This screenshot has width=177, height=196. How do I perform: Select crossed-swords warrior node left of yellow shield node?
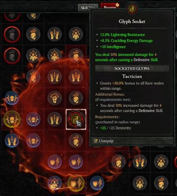(55, 183)
